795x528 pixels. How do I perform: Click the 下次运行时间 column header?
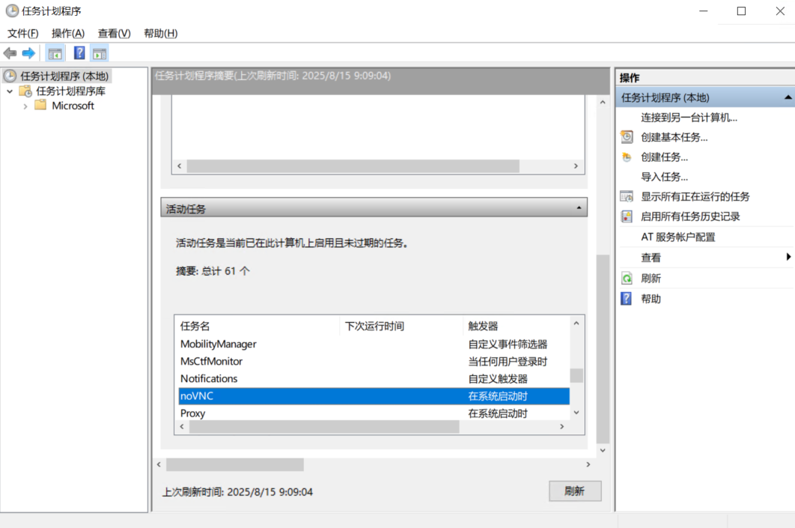pos(401,326)
